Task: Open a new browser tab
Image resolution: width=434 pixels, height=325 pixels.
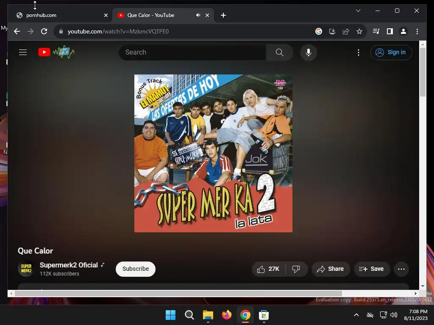Action: coord(223,15)
